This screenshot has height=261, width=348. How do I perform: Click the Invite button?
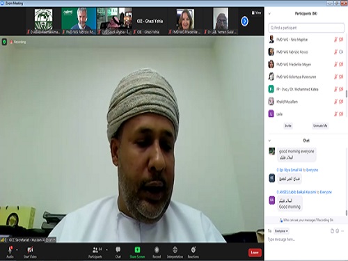(288, 126)
